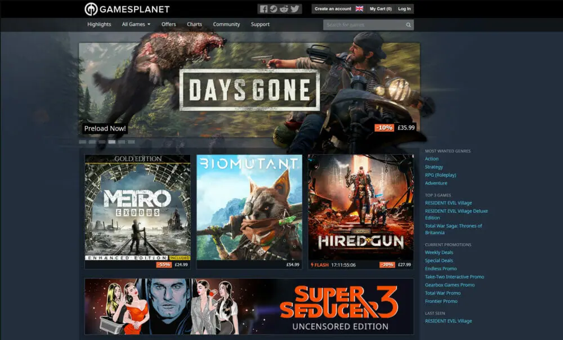Click the Log In button

[x=404, y=9]
